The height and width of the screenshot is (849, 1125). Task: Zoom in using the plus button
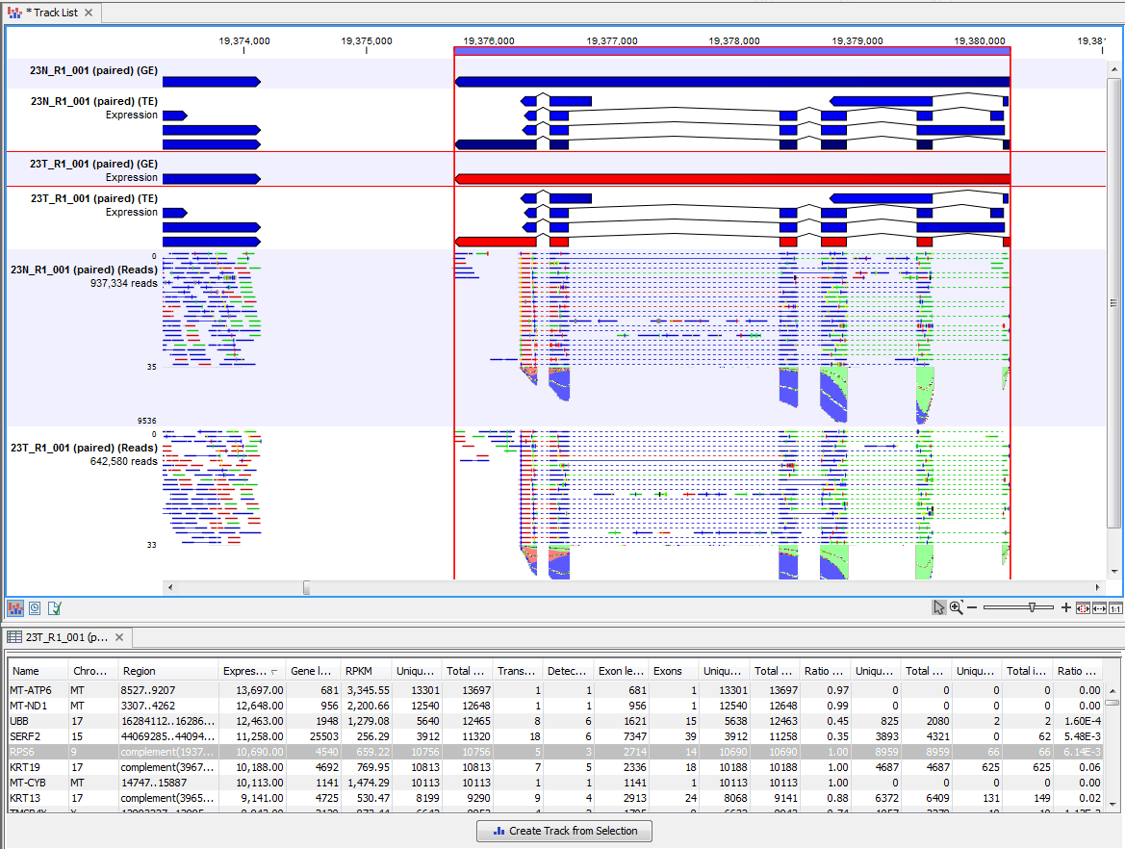(x=1065, y=607)
